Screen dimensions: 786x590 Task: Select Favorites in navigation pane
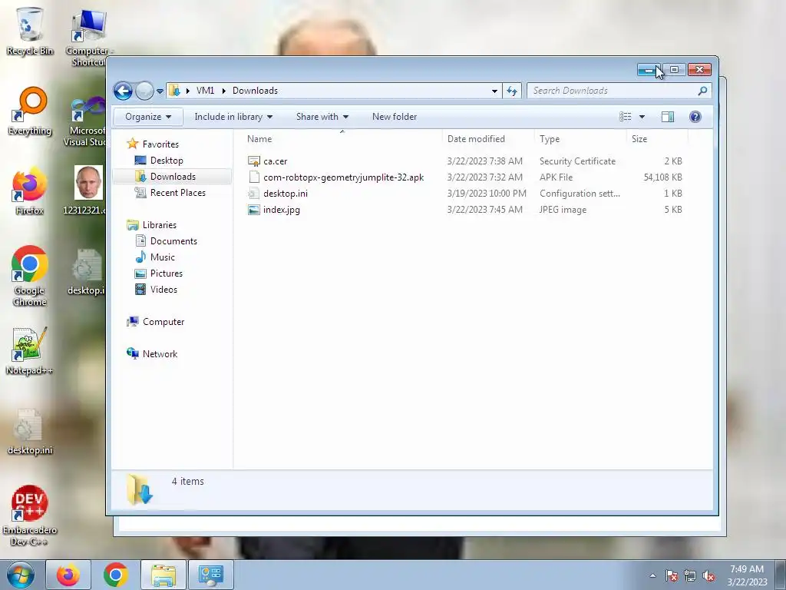click(160, 144)
